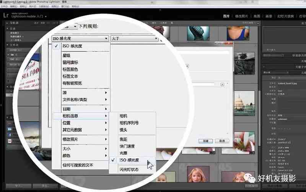The image size is (306, 192).
Task: Expand the 大小 submenu
Action: point(85,149)
